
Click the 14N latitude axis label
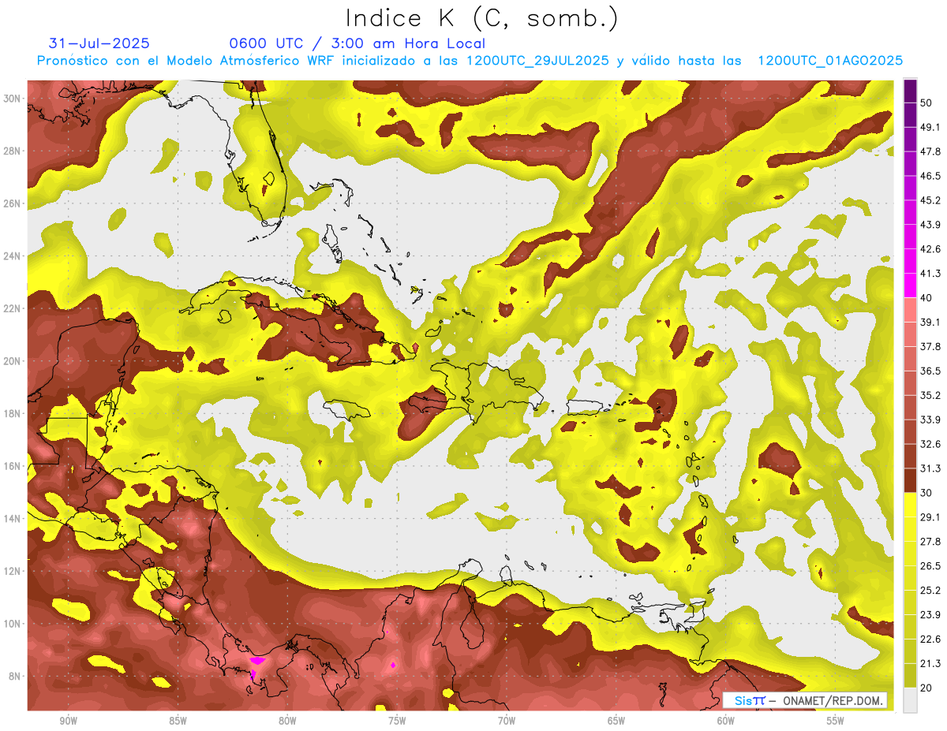click(13, 519)
